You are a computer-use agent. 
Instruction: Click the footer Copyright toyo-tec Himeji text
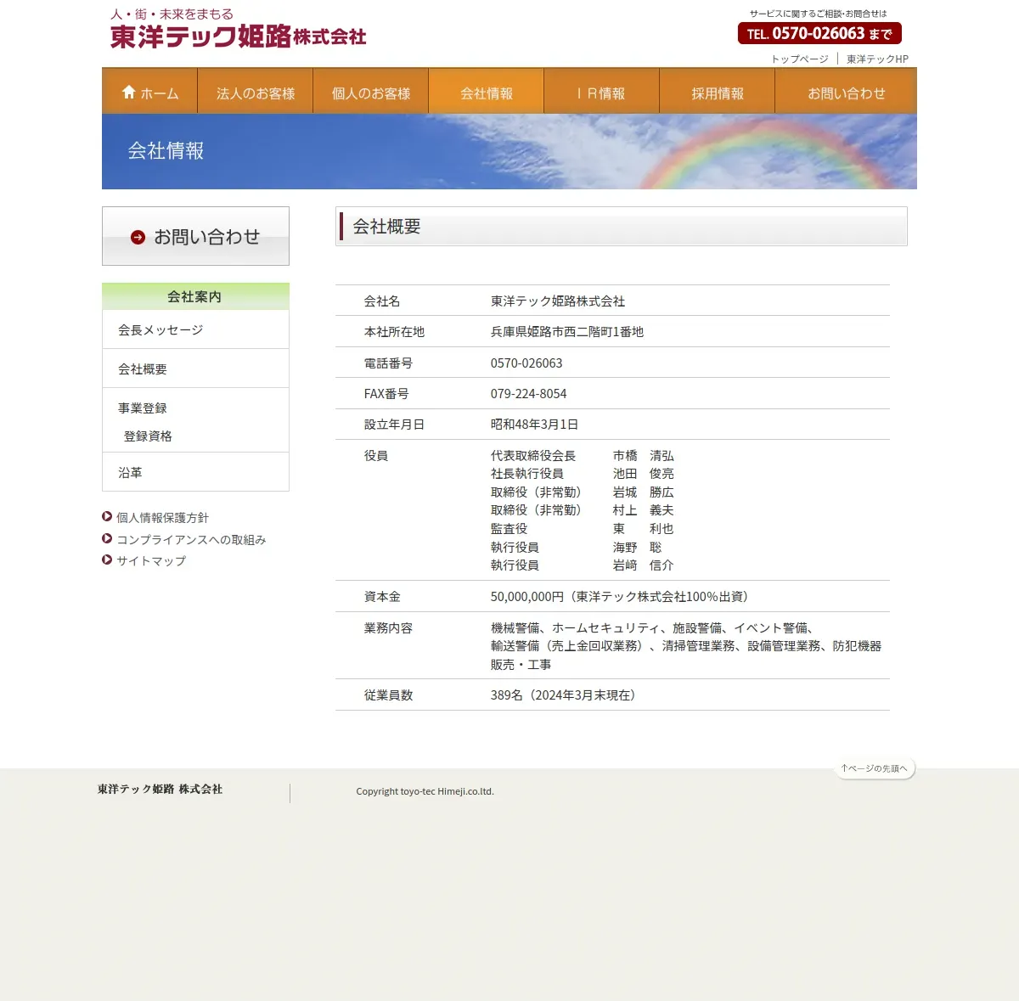(425, 790)
